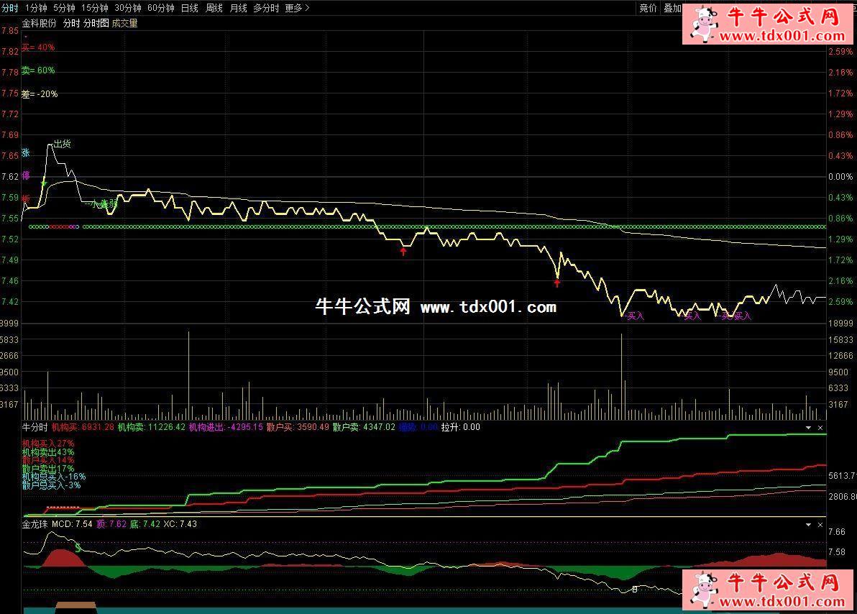Click the 买= 40% buy ratio label
The image size is (857, 614).
[38, 47]
